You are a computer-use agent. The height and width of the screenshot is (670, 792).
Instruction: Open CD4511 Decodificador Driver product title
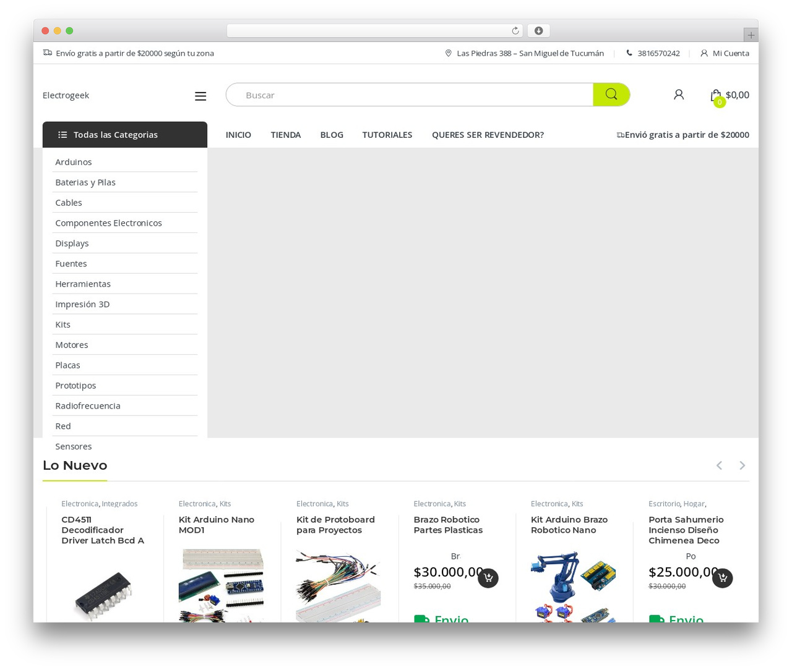tap(103, 530)
